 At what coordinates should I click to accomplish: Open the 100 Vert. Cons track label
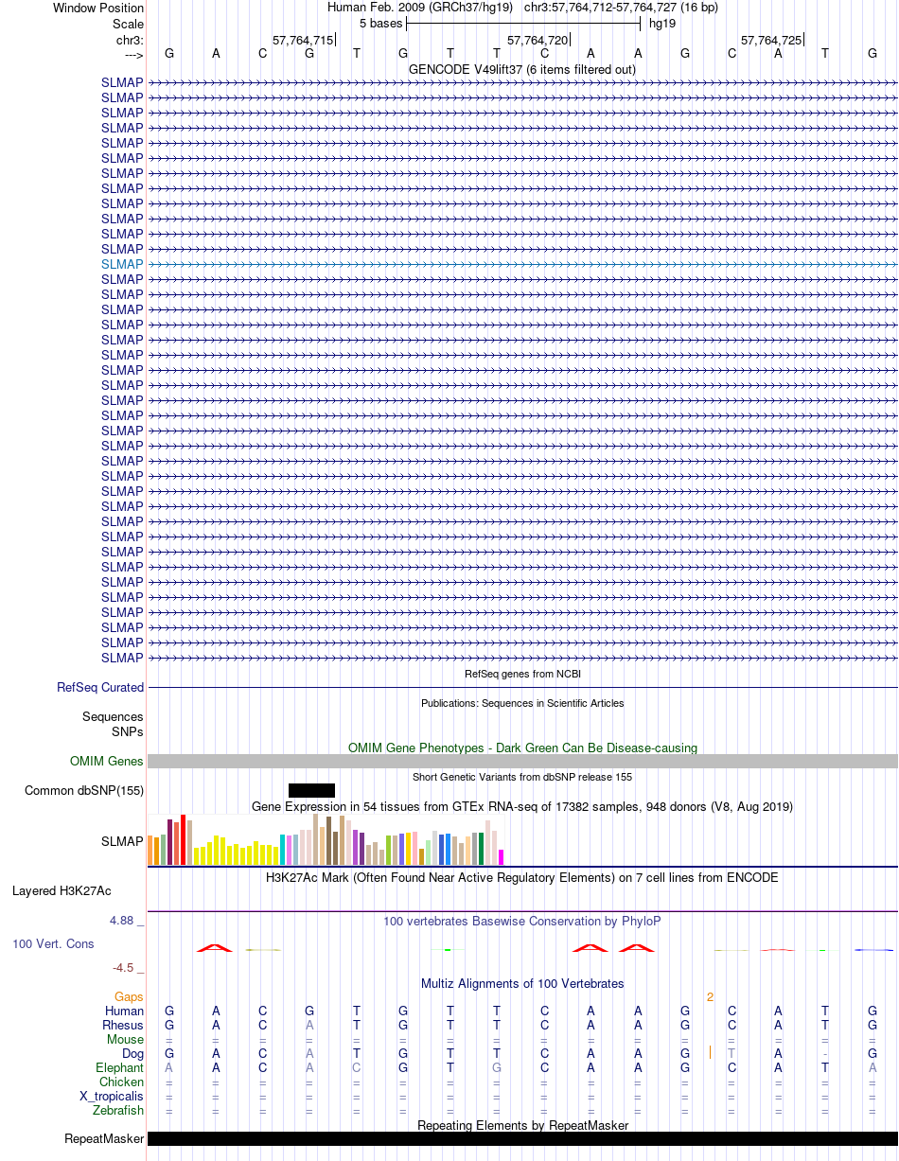[x=53, y=943]
